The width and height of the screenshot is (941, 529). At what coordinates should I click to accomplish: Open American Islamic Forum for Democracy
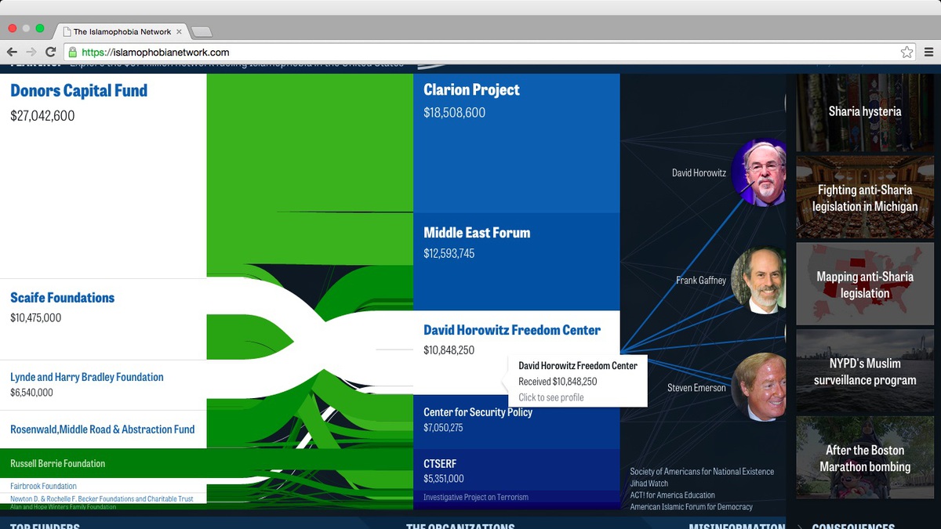692,507
